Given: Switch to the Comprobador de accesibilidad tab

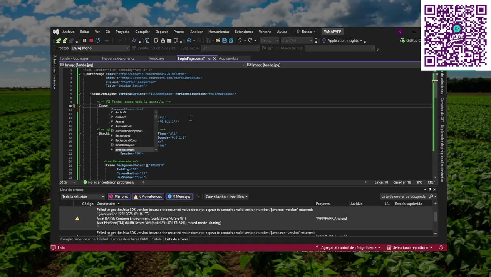Looking at the screenshot, I should click(x=84, y=239).
